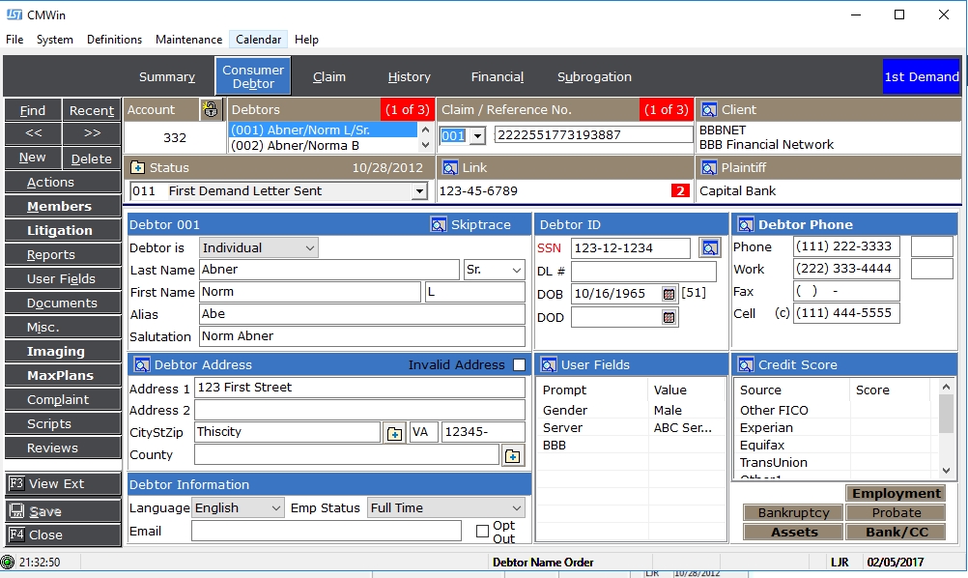Image resolution: width=968 pixels, height=578 pixels.
Task: Open the DOB calendar picker
Action: click(669, 294)
